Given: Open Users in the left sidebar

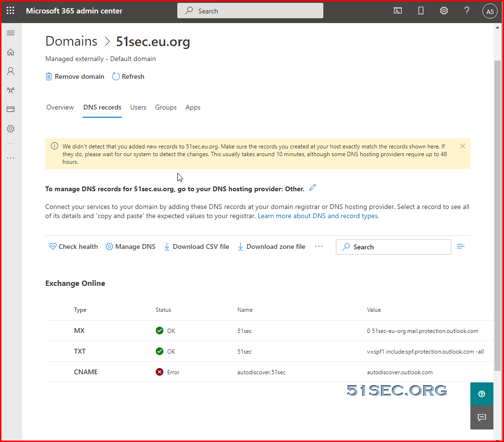Looking at the screenshot, I should click(11, 71).
